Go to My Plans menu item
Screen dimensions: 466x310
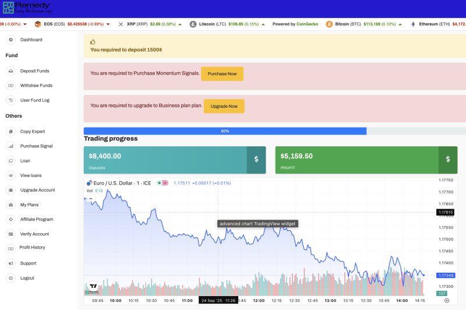point(30,205)
